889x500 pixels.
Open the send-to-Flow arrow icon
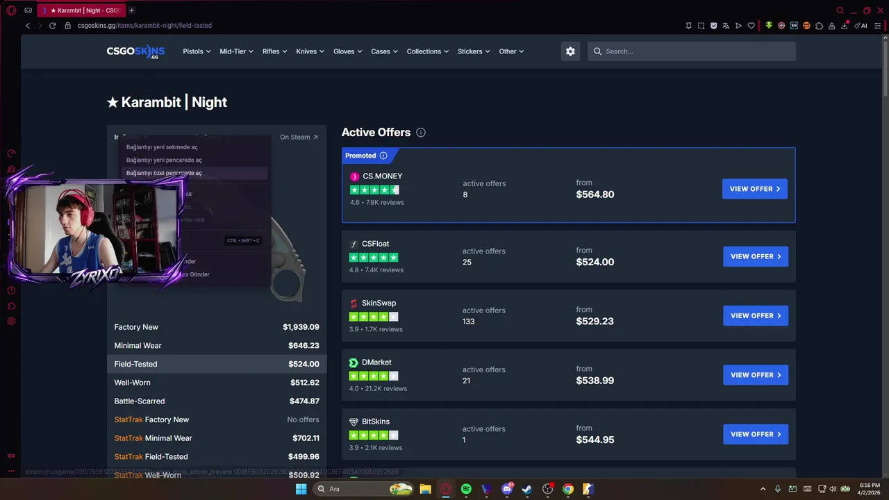[738, 26]
